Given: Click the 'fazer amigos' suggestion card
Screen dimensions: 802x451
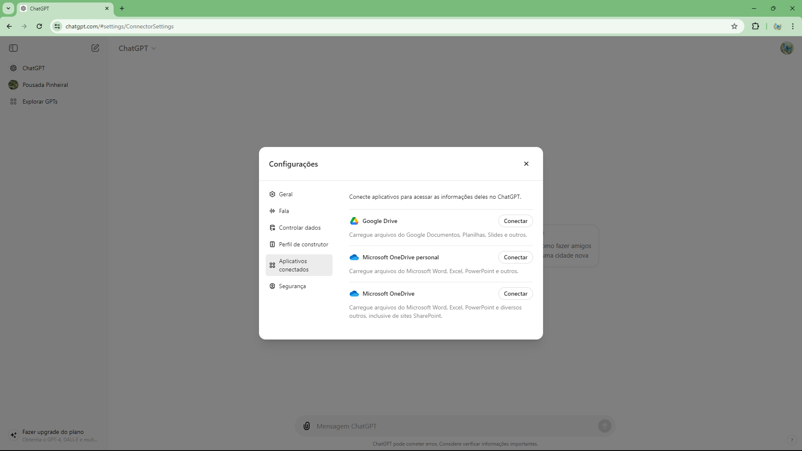Looking at the screenshot, I should coord(571,246).
